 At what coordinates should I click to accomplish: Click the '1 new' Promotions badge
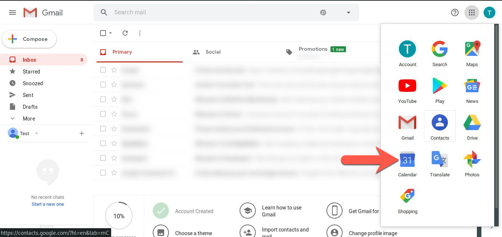point(338,49)
